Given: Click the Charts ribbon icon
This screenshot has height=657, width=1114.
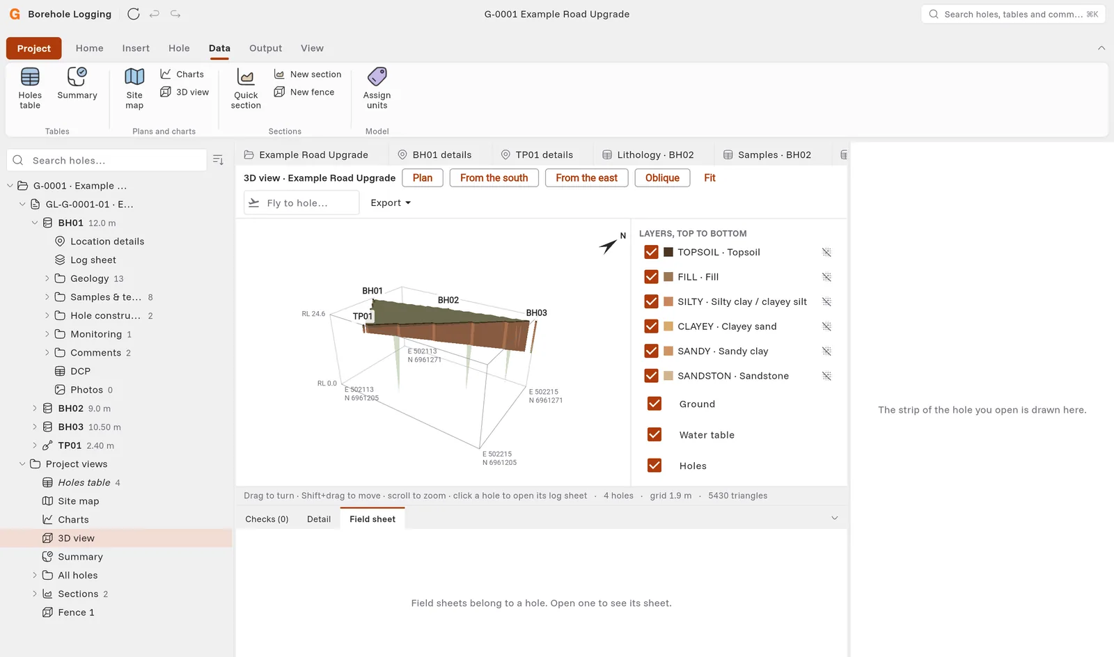Looking at the screenshot, I should click(182, 74).
